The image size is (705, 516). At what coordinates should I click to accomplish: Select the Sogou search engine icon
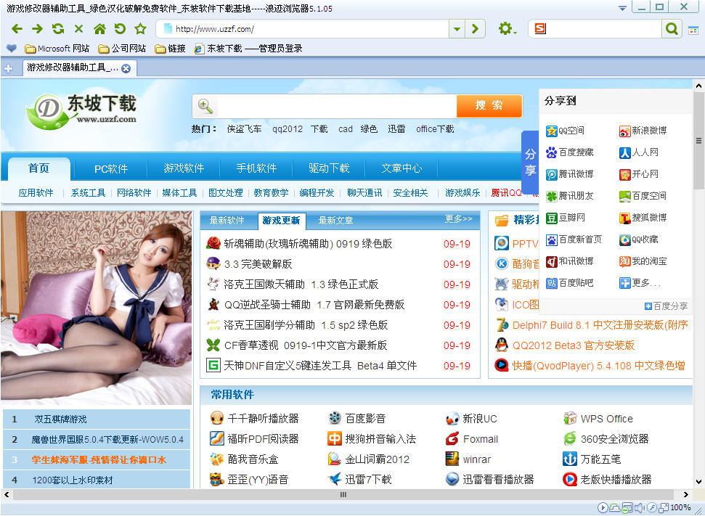point(540,29)
